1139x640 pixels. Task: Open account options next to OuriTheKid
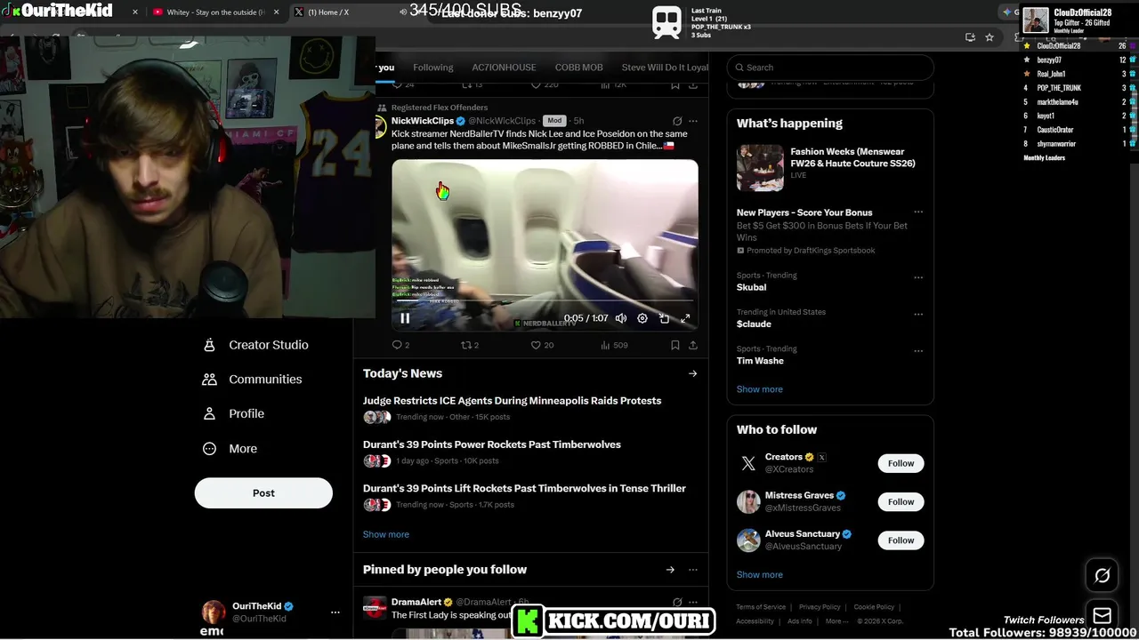point(335,612)
